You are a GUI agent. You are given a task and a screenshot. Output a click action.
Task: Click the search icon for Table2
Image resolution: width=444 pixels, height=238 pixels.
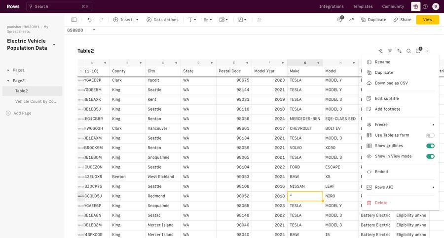(x=408, y=51)
